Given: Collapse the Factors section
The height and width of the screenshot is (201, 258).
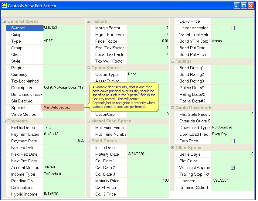Looking at the screenshot, I should (x=89, y=21).
